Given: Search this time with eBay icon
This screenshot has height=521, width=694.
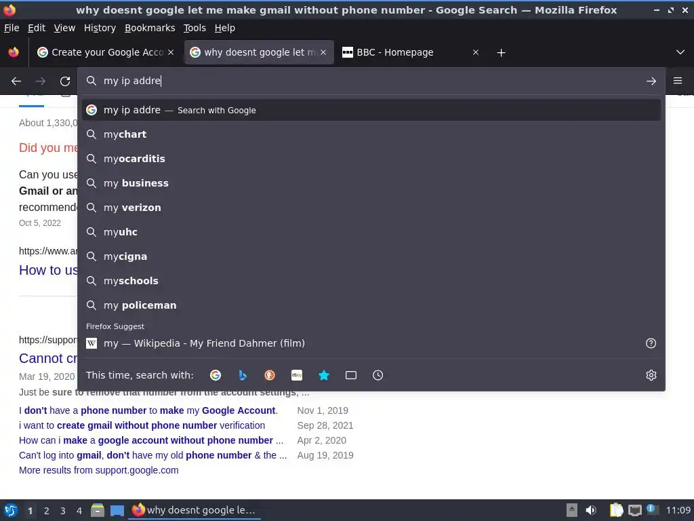Looking at the screenshot, I should 297,375.
